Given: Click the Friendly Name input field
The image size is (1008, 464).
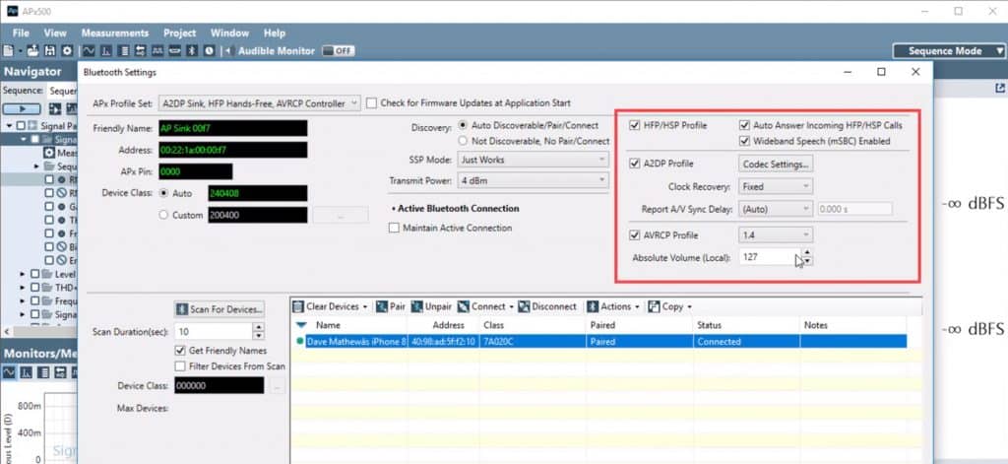Looking at the screenshot, I should click(232, 128).
